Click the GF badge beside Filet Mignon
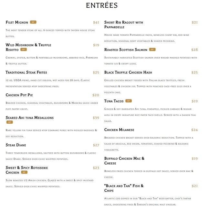210x209 pixels. coord(33,22)
